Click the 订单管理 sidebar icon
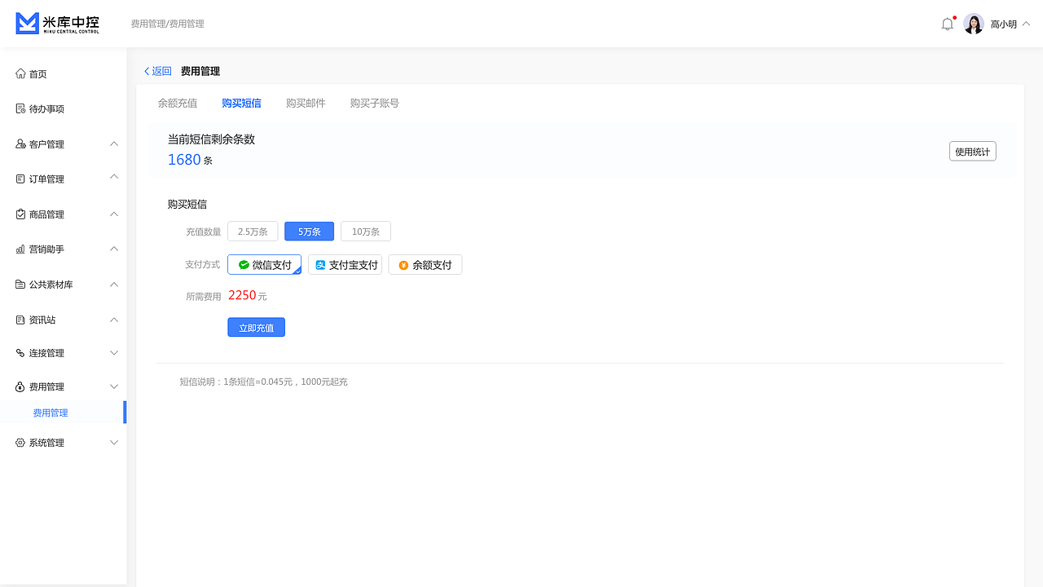Viewport: 1043px width, 587px height. (20, 179)
